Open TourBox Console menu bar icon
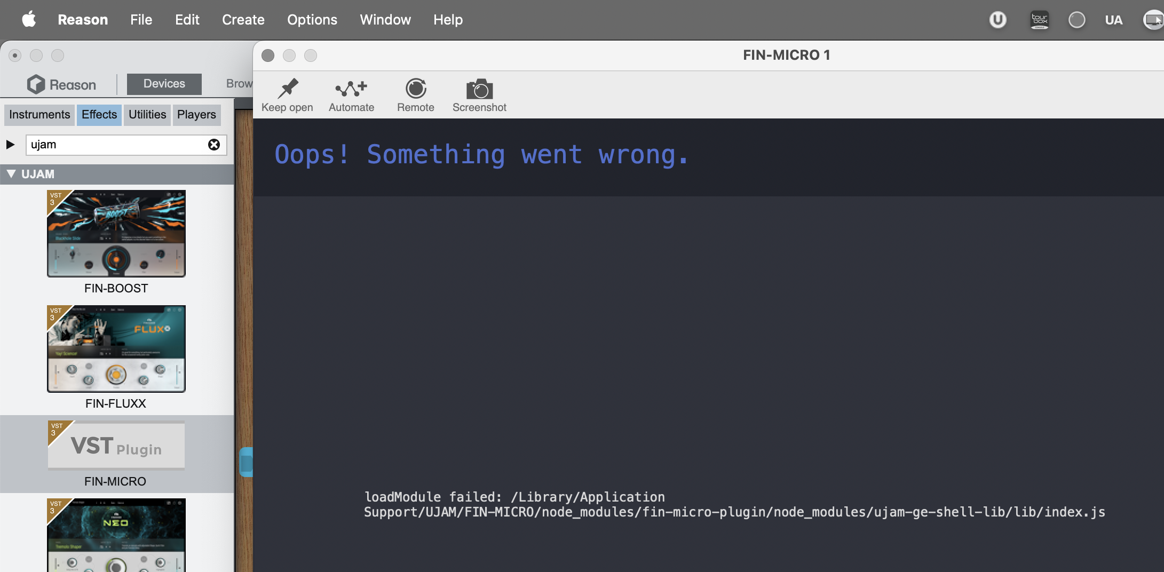 click(x=1039, y=20)
